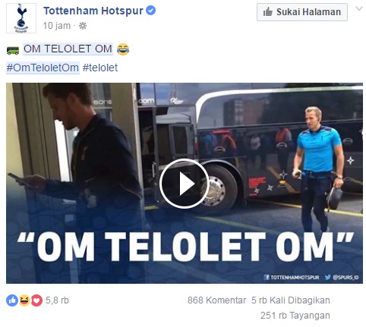Open the 5,8 rb reactions count
Image resolution: width=366 pixels, height=327 pixels.
[57, 300]
